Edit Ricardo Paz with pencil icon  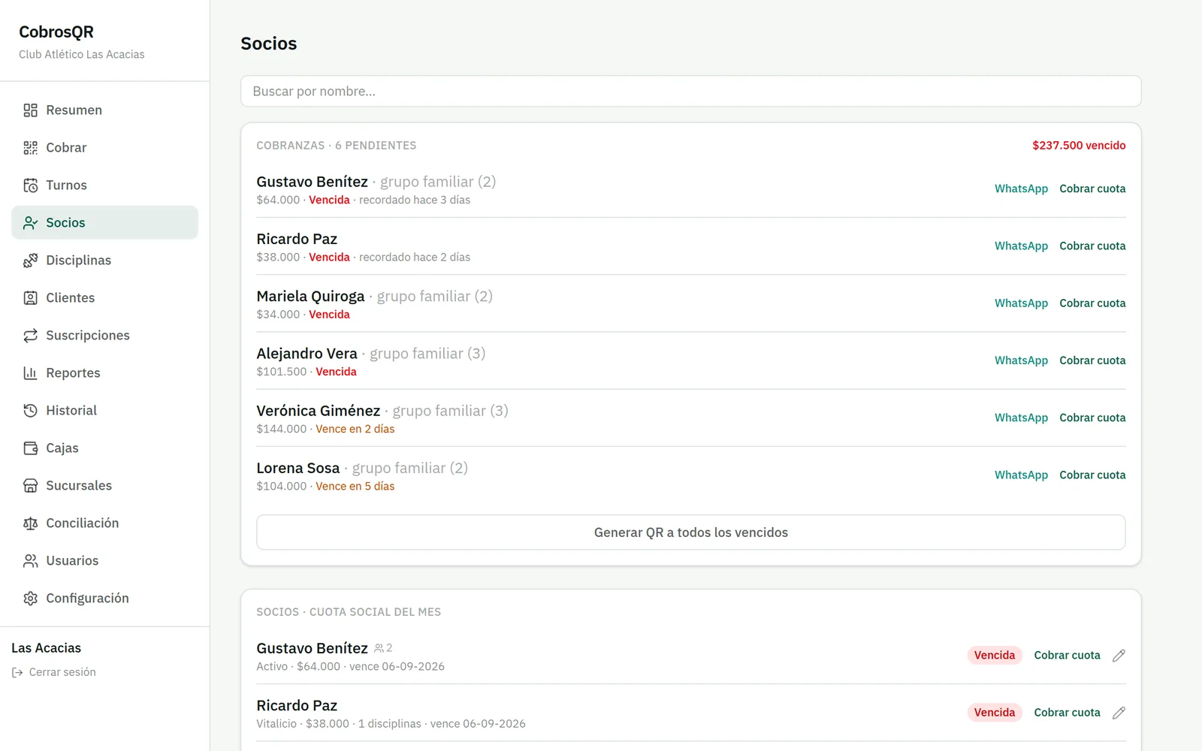[1119, 713]
